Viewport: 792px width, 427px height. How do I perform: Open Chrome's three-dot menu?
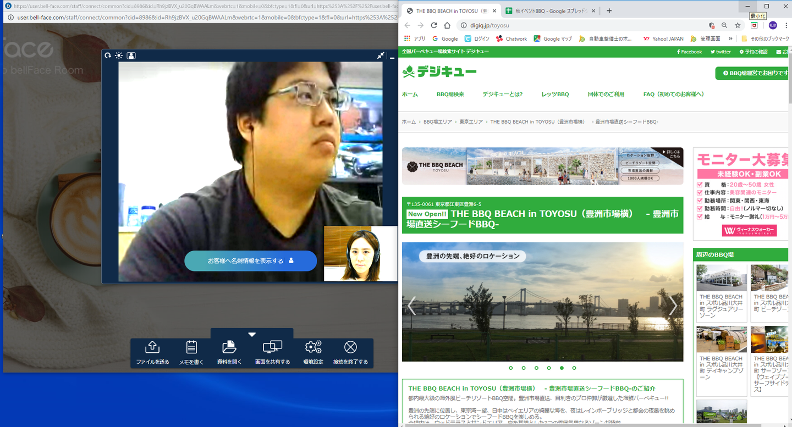pos(788,25)
